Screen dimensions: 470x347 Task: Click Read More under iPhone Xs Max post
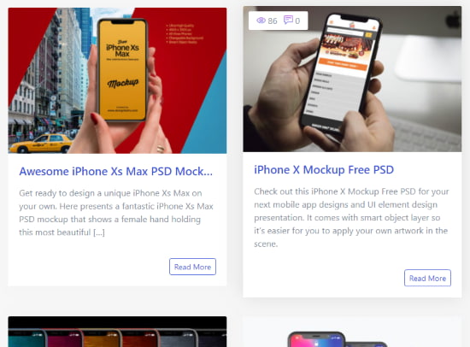tap(192, 267)
